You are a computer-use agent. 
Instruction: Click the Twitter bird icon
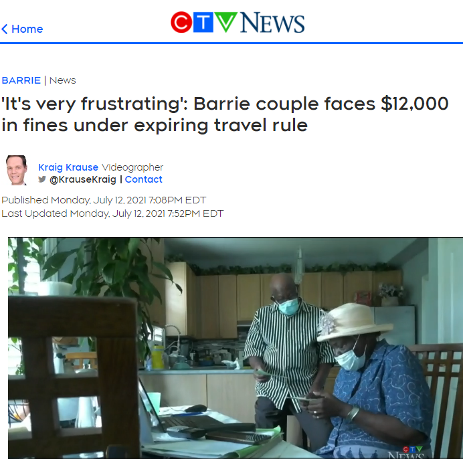coord(42,179)
